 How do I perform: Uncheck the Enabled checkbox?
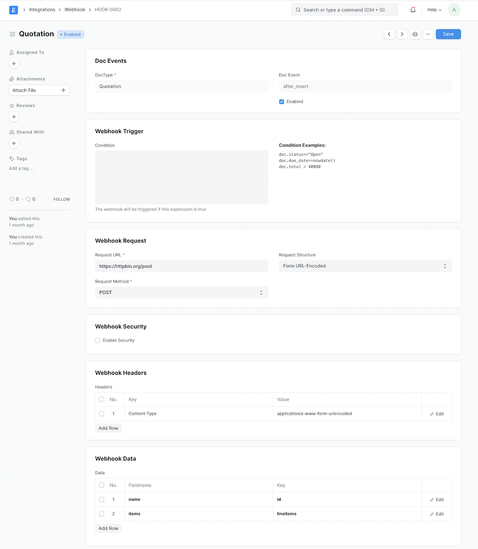282,102
